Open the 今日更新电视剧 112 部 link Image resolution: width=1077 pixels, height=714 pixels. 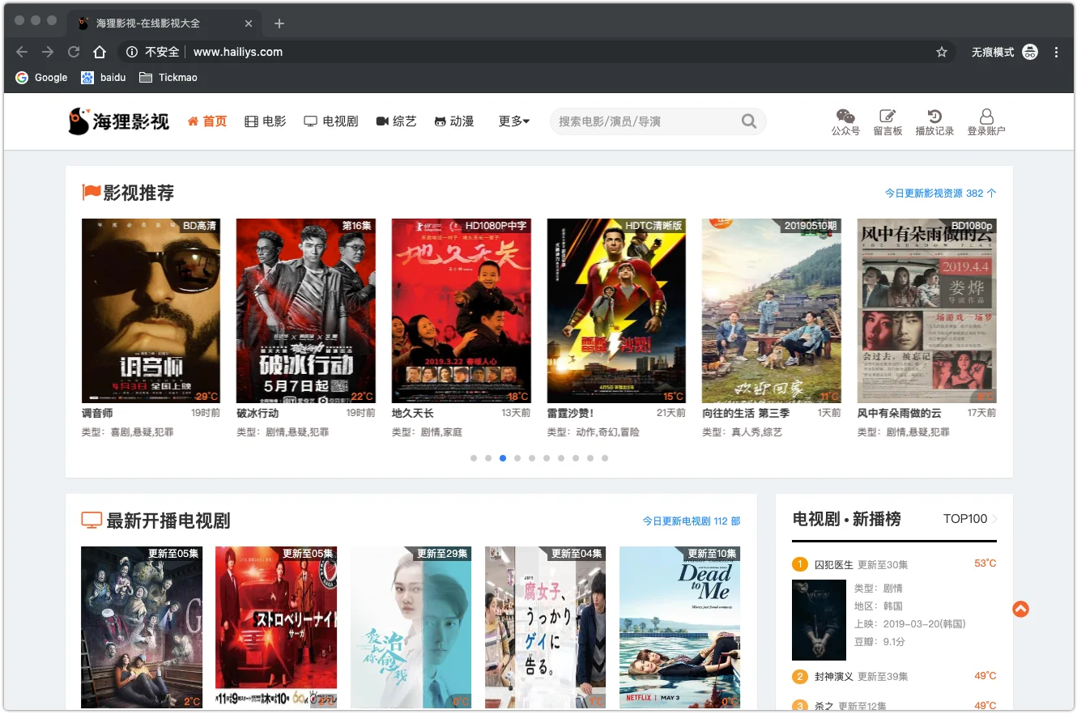[x=692, y=521]
